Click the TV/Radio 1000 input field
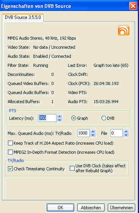This screenshot has width=139, height=213. pyautogui.click(x=83, y=133)
